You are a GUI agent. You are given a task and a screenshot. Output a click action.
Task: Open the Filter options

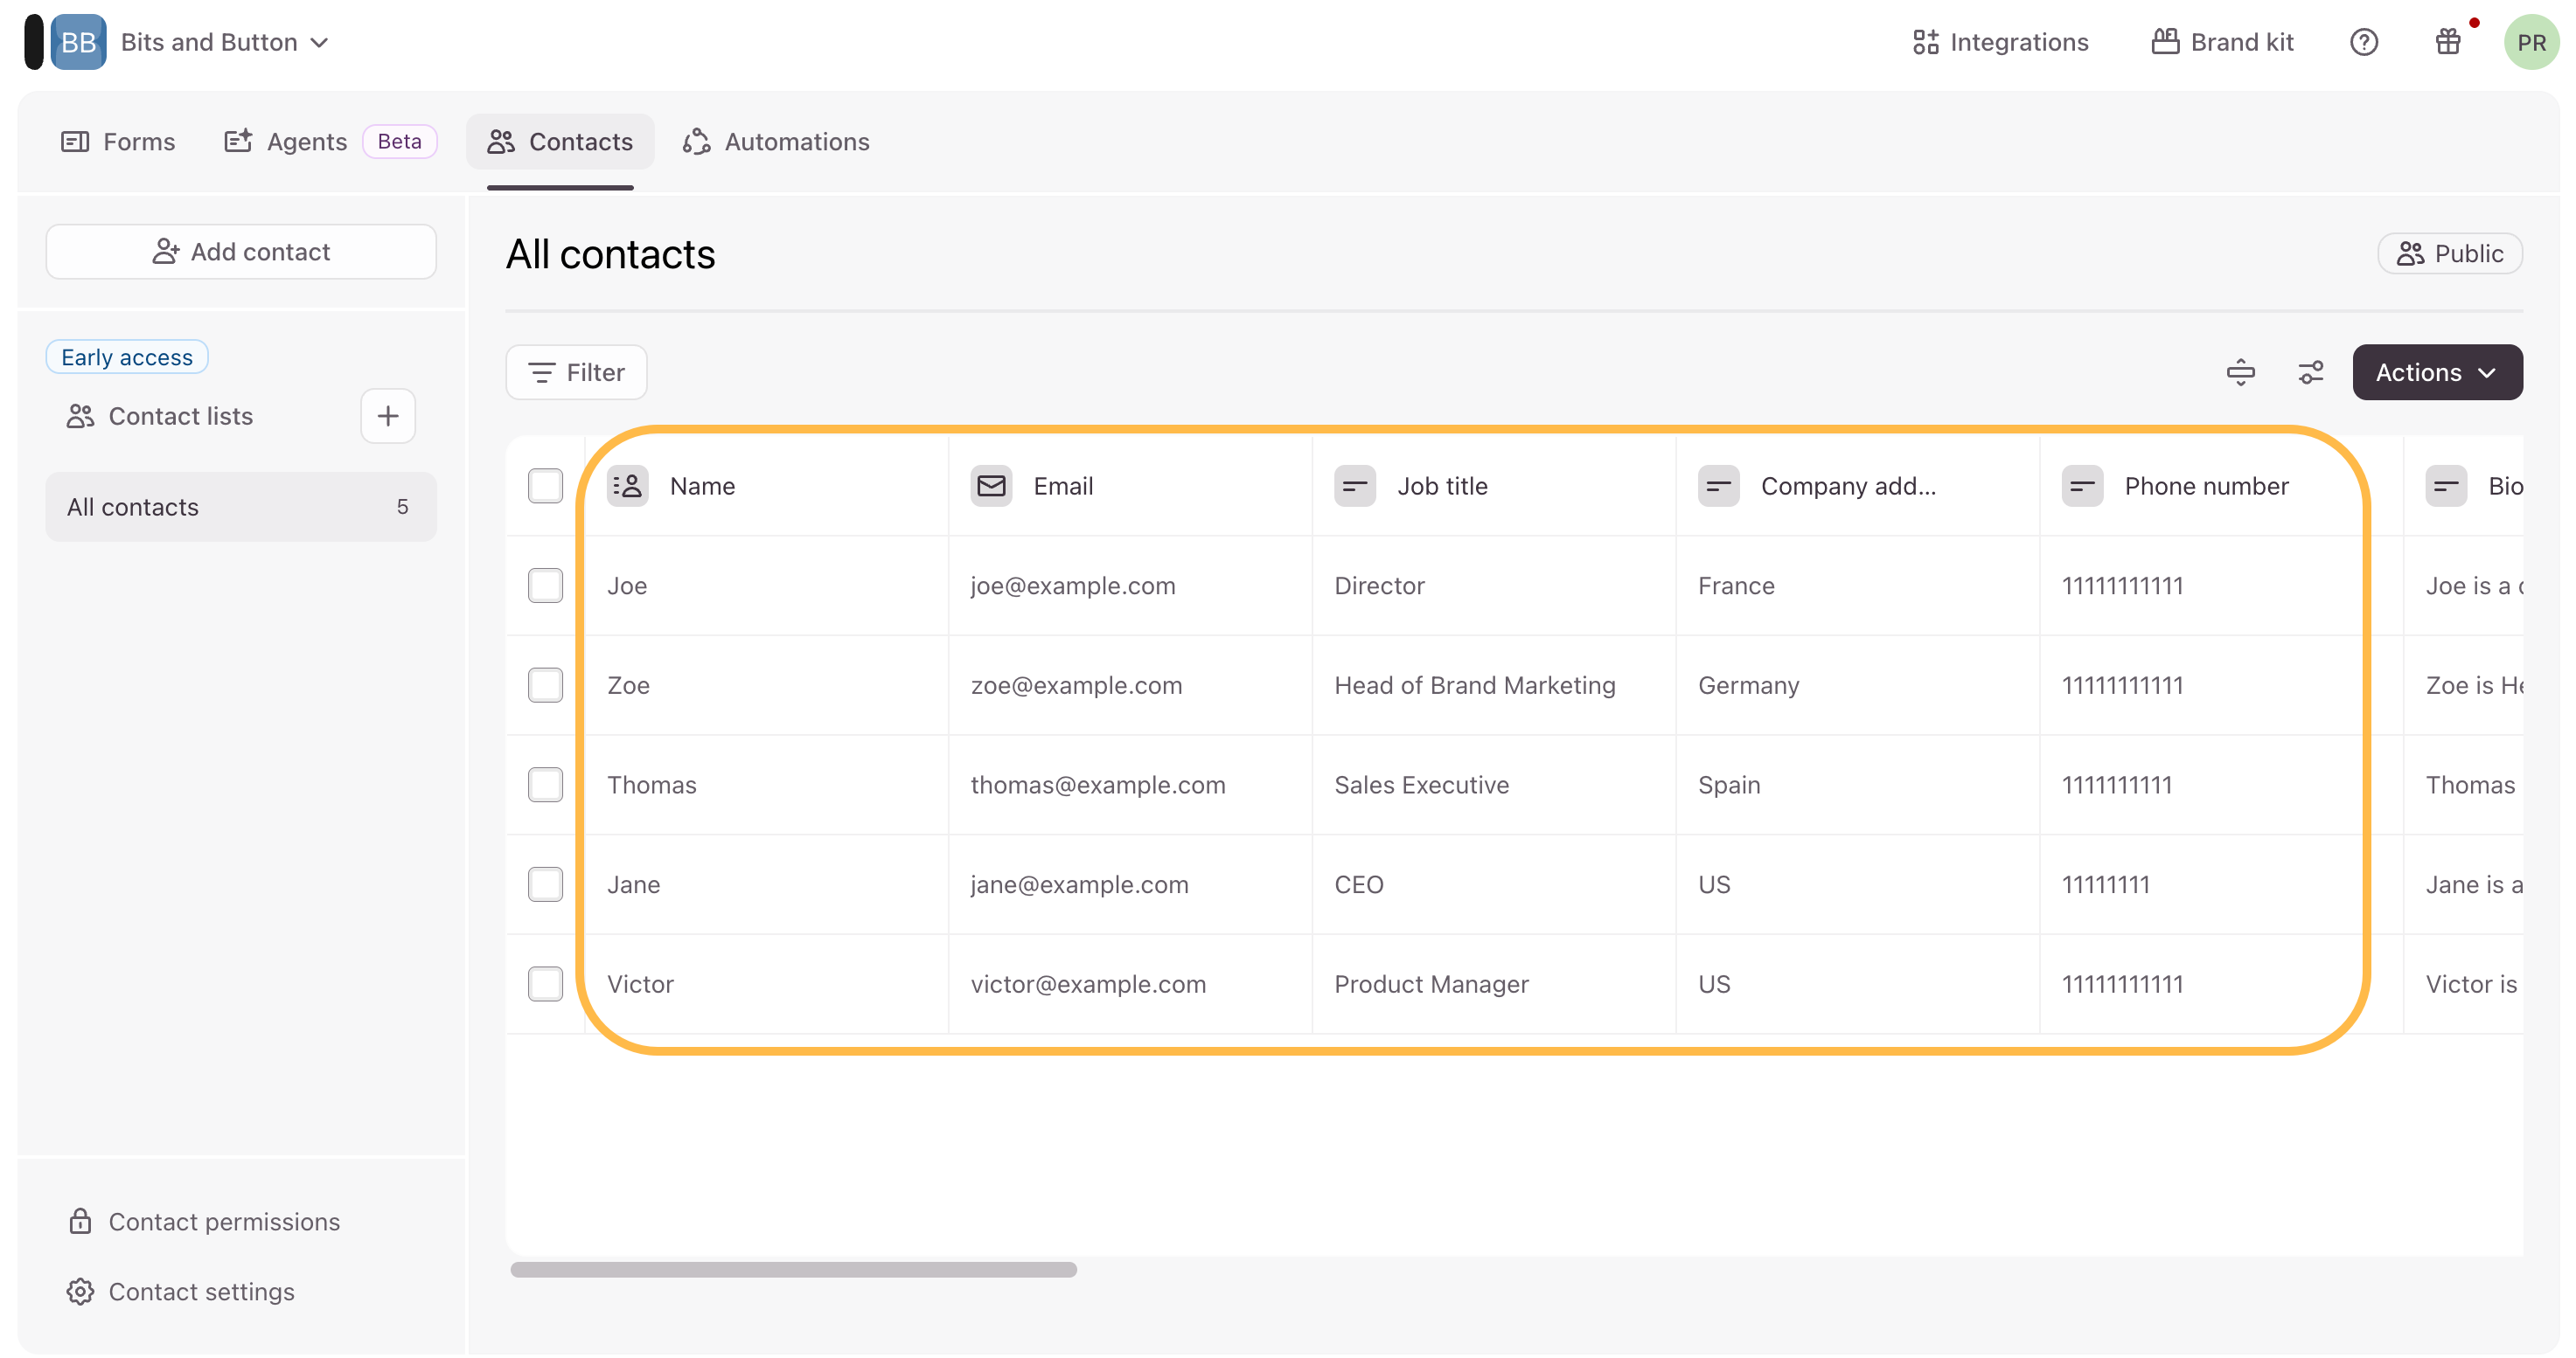[576, 373]
